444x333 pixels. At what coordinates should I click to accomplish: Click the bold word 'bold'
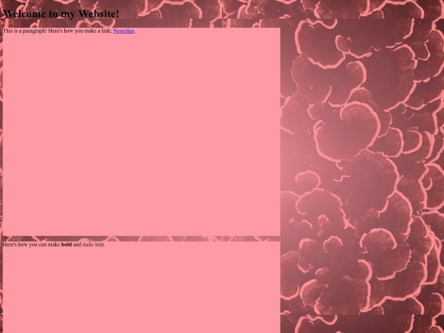pos(67,244)
